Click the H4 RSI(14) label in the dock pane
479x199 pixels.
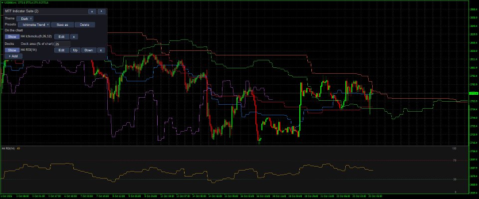8,148
